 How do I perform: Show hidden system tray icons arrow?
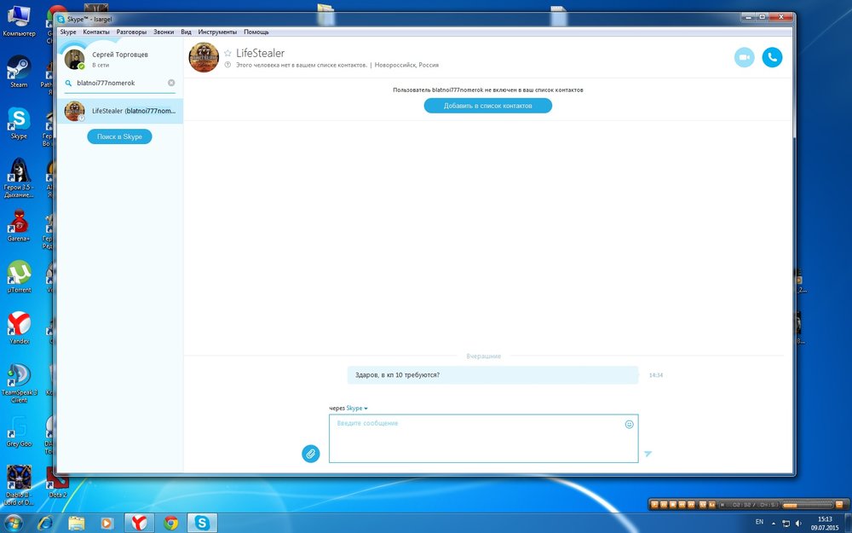click(x=774, y=522)
